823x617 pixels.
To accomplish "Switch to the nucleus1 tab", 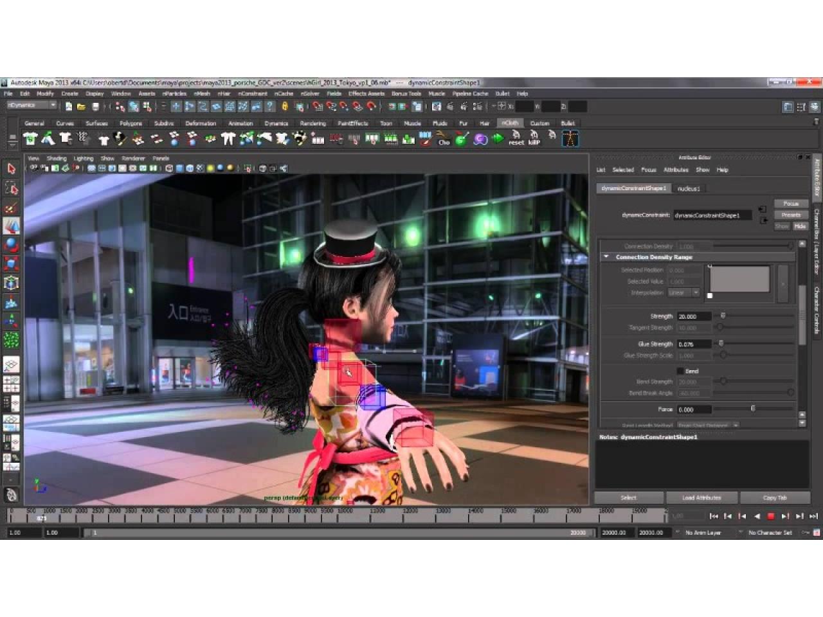I will click(689, 189).
